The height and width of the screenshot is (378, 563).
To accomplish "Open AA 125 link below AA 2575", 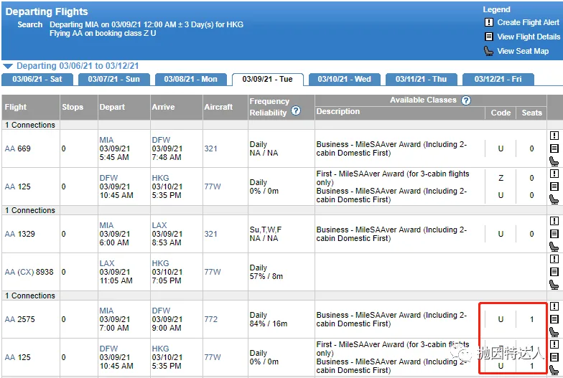I will point(17,357).
